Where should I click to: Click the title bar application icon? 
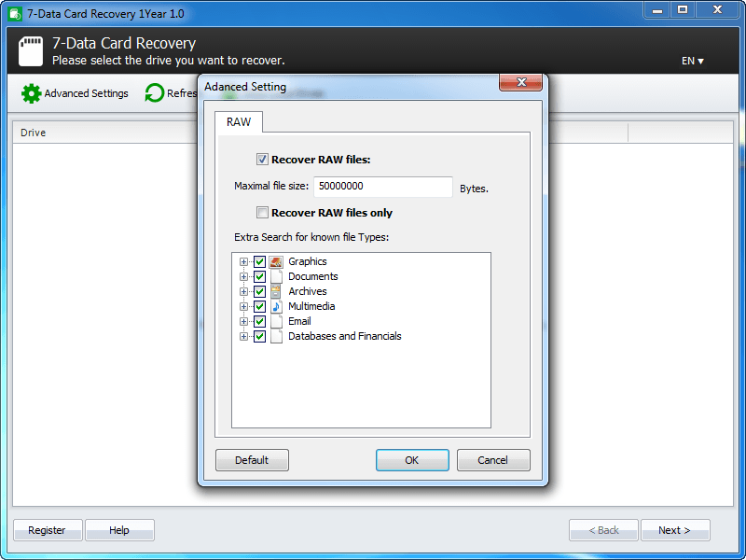15,14
